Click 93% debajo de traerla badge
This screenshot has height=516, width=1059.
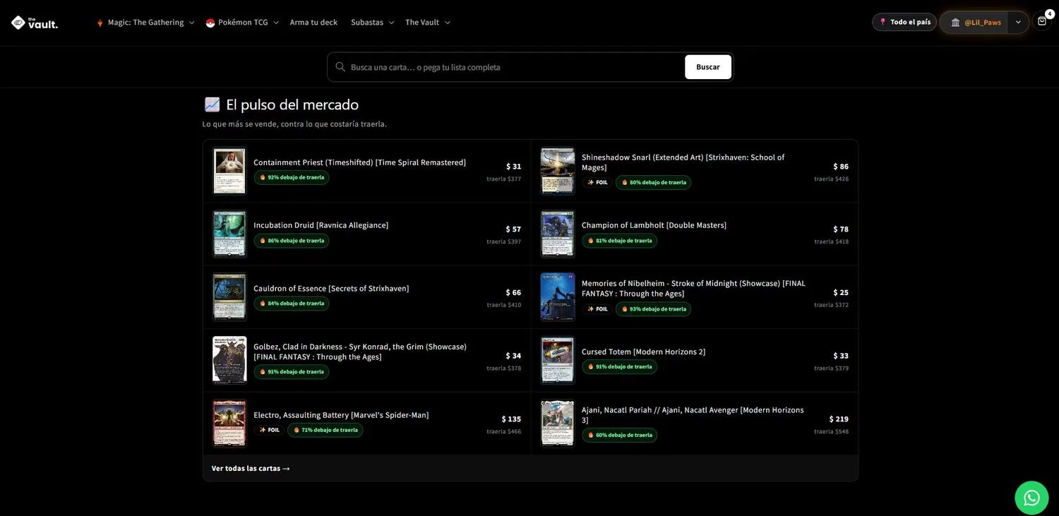pyautogui.click(x=654, y=308)
